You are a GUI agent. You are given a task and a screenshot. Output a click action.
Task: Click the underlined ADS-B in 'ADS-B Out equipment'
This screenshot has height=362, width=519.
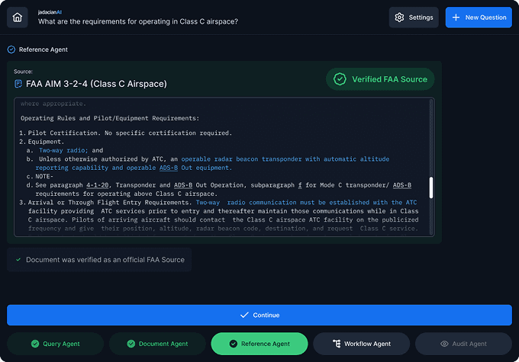169,168
